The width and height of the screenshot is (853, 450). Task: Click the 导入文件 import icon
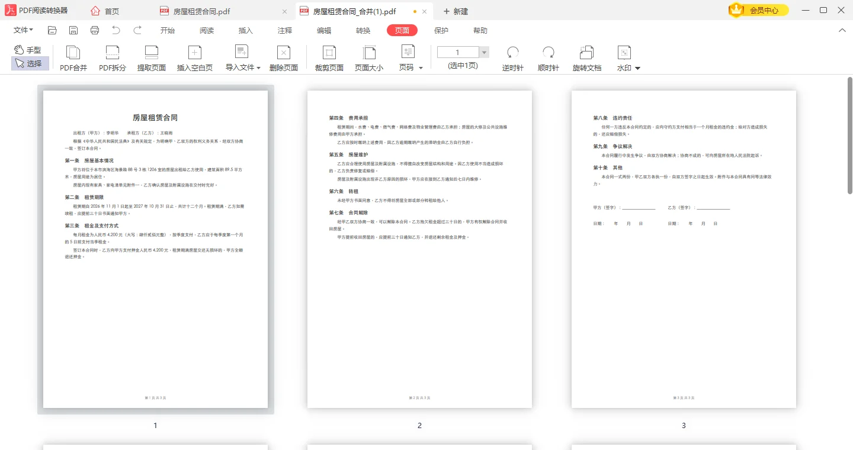tap(241, 52)
